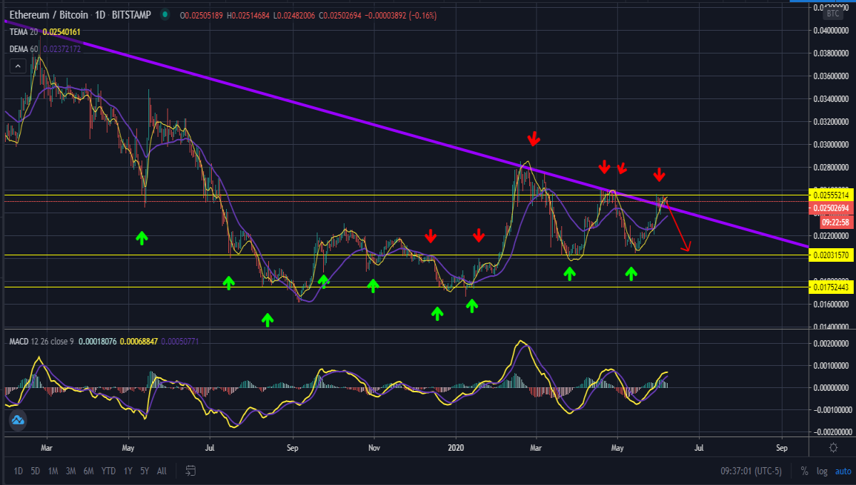Click the 0.02031570 price level label
Screen dimensions: 856x485
tap(831, 255)
